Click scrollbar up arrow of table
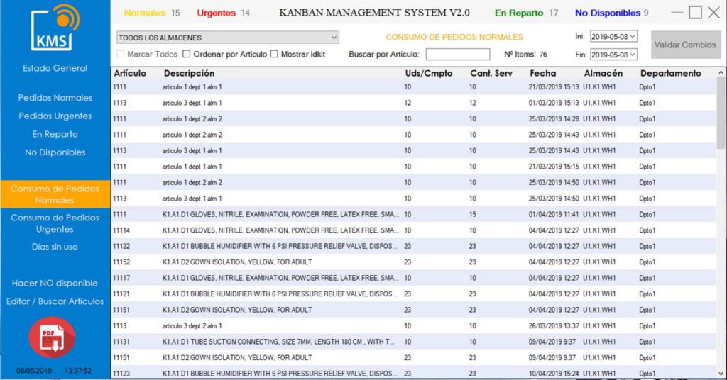Screen dimensions: 727x380 tap(721, 72)
